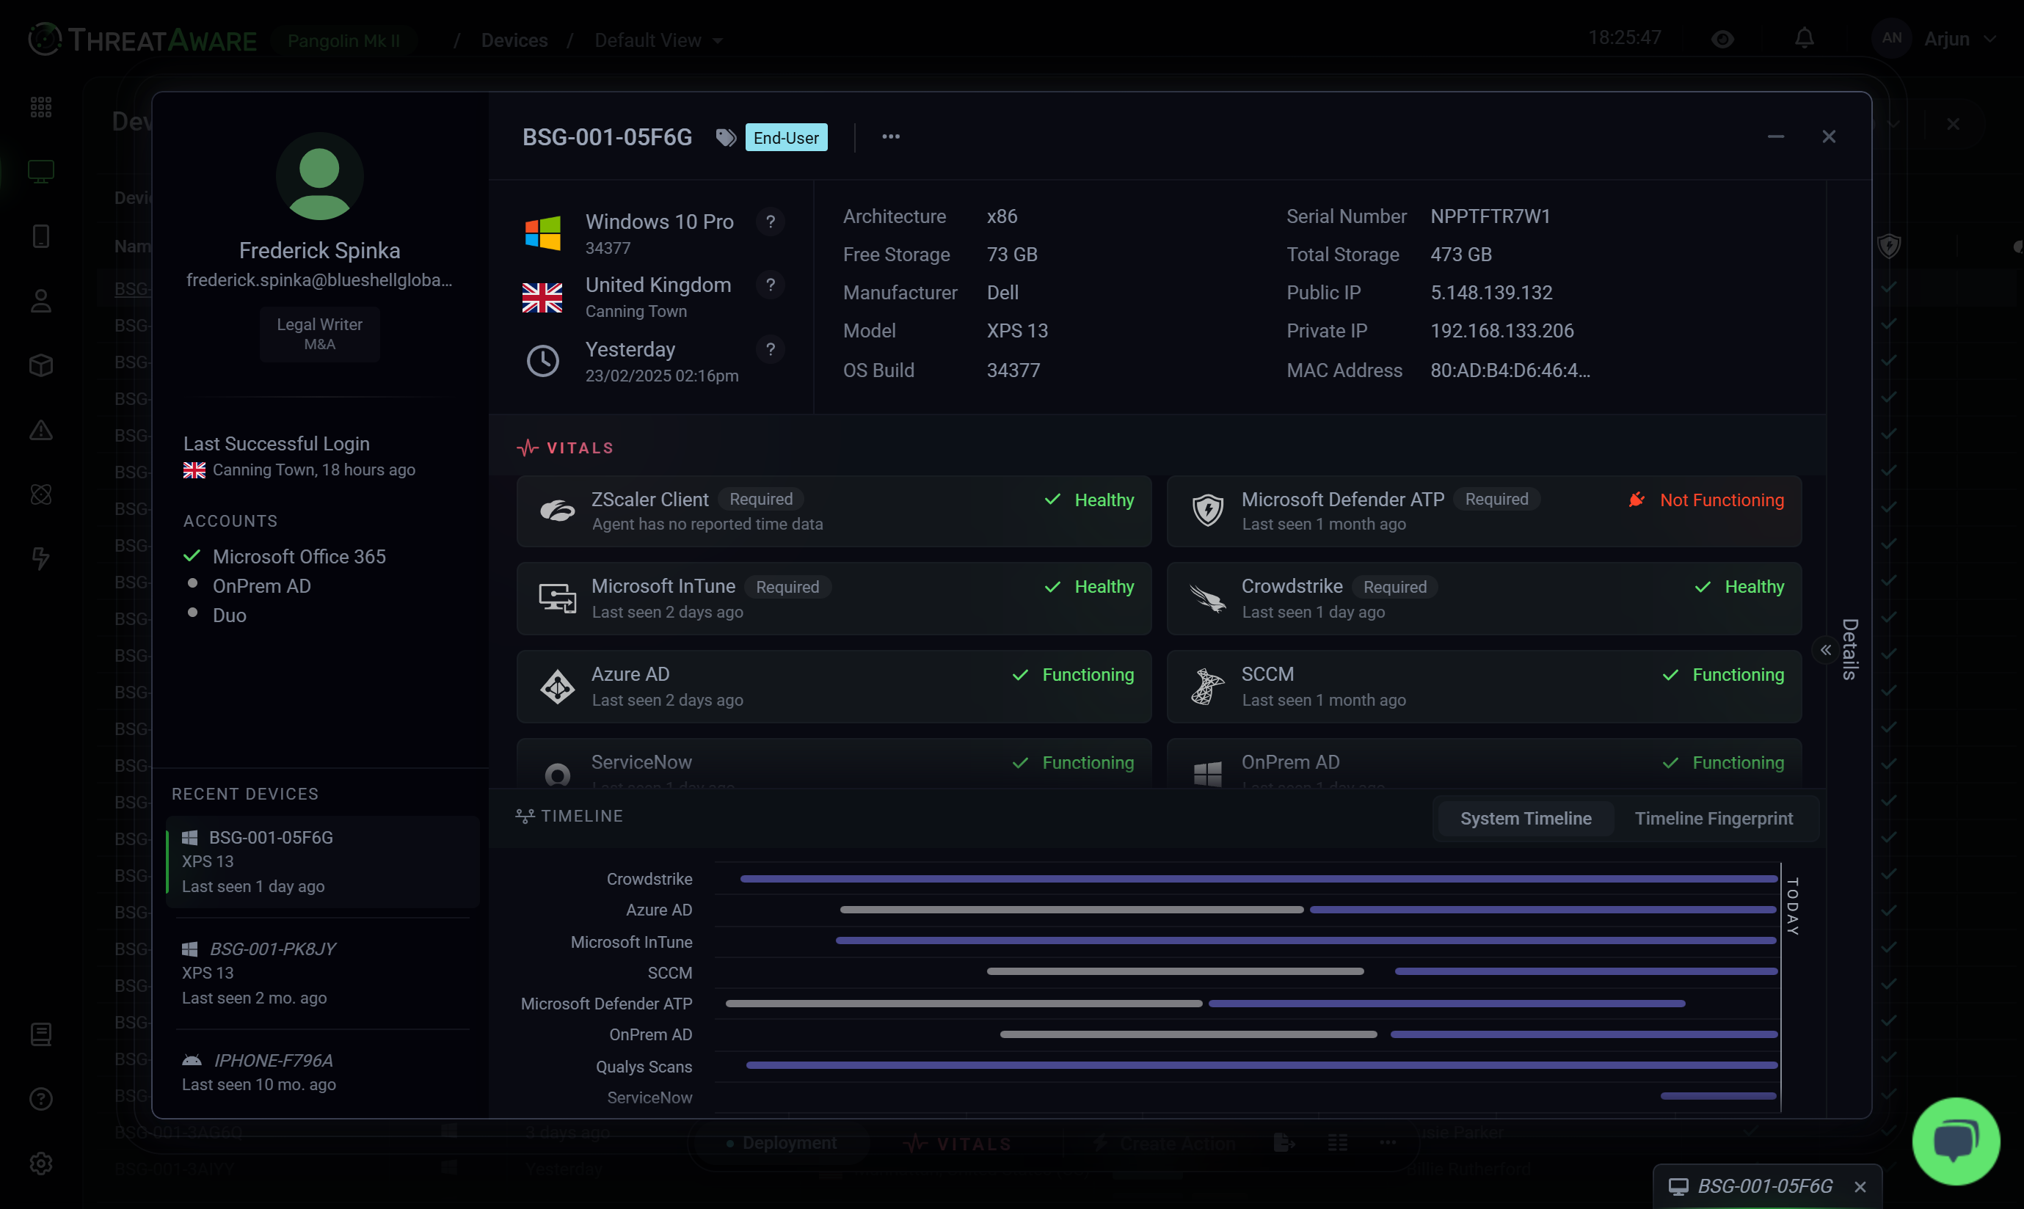Screen dimensions: 2024x1209
Task: Select the mobile devices icon in sidebar
Action: point(41,236)
